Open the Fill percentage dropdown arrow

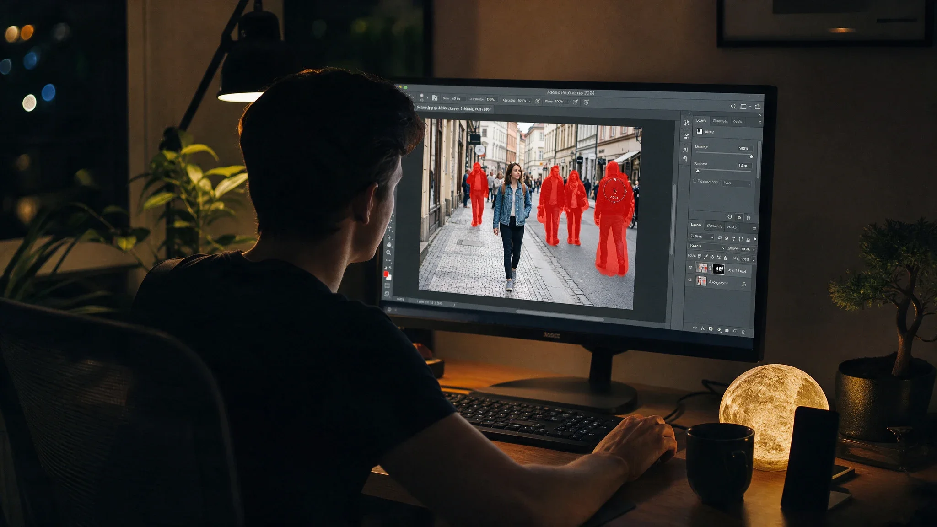tap(753, 260)
